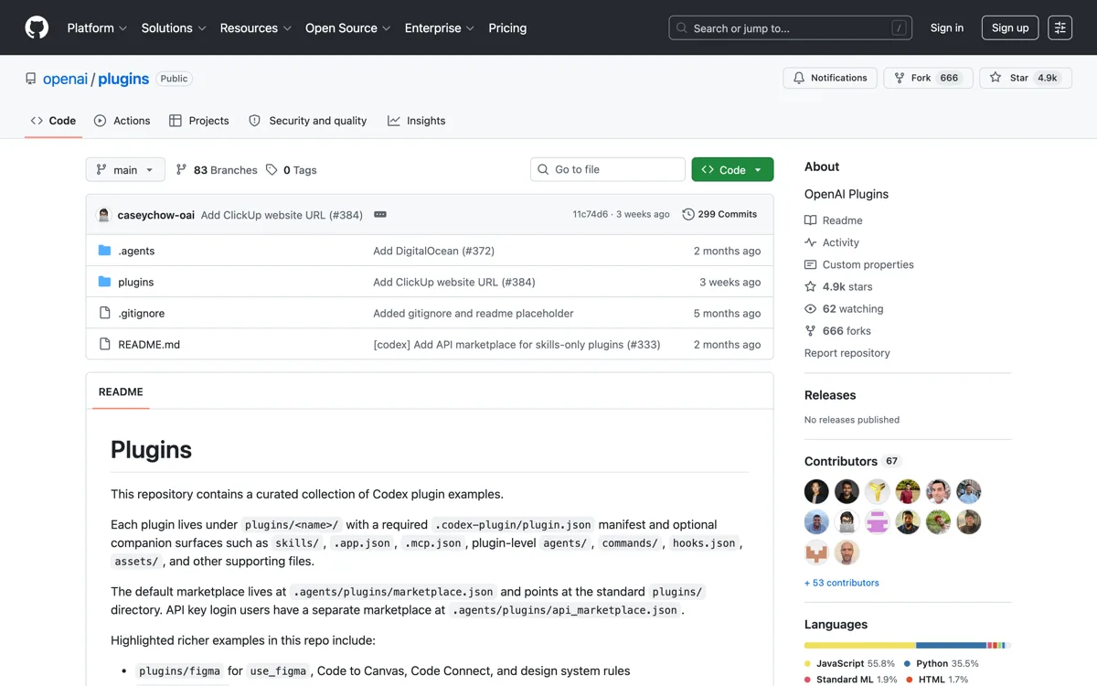Click the Notifications button
The height and width of the screenshot is (686, 1097).
[x=830, y=78]
